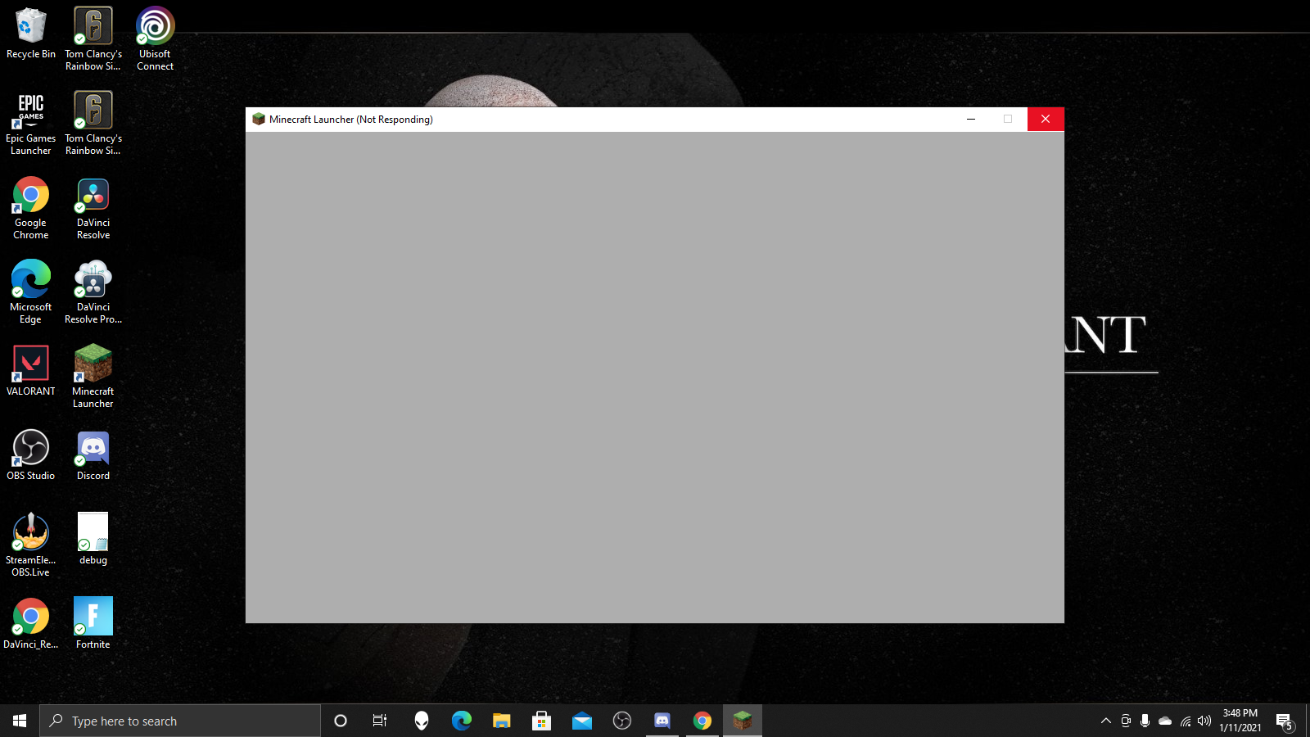
Task: Select the Ubisoft Connect desktop icon
Action: (155, 38)
